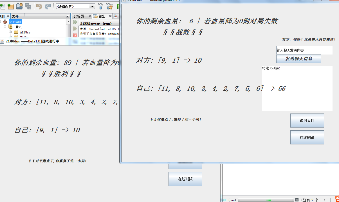
Task: Redo with the toolbar arrow icon
Action: tap(48, 6)
